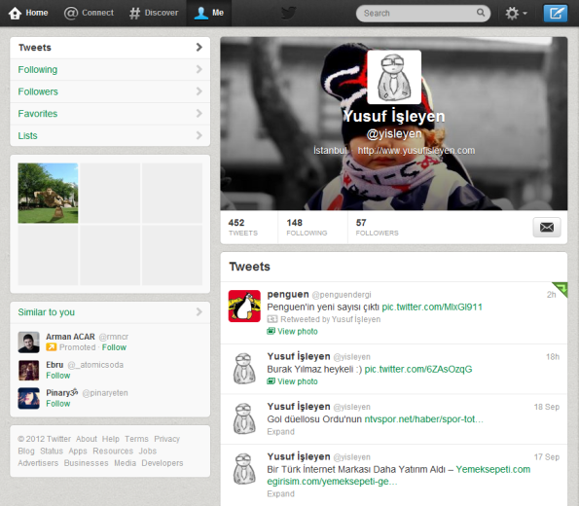Click photo icon in Burak Yılmaz tweet

[x=271, y=381]
